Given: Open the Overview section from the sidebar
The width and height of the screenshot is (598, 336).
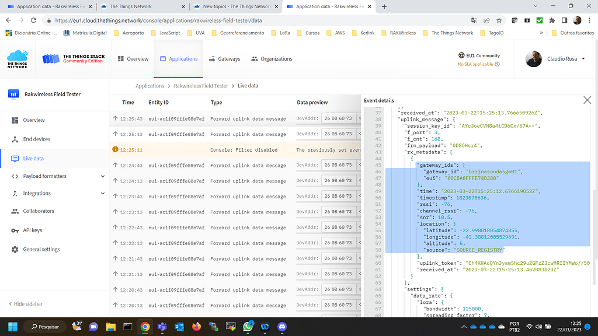Looking at the screenshot, I should [x=35, y=121].
